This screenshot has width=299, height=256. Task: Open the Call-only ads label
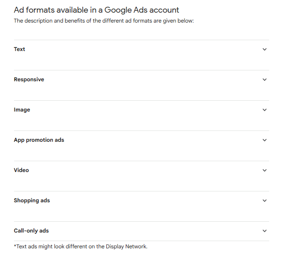pos(31,231)
